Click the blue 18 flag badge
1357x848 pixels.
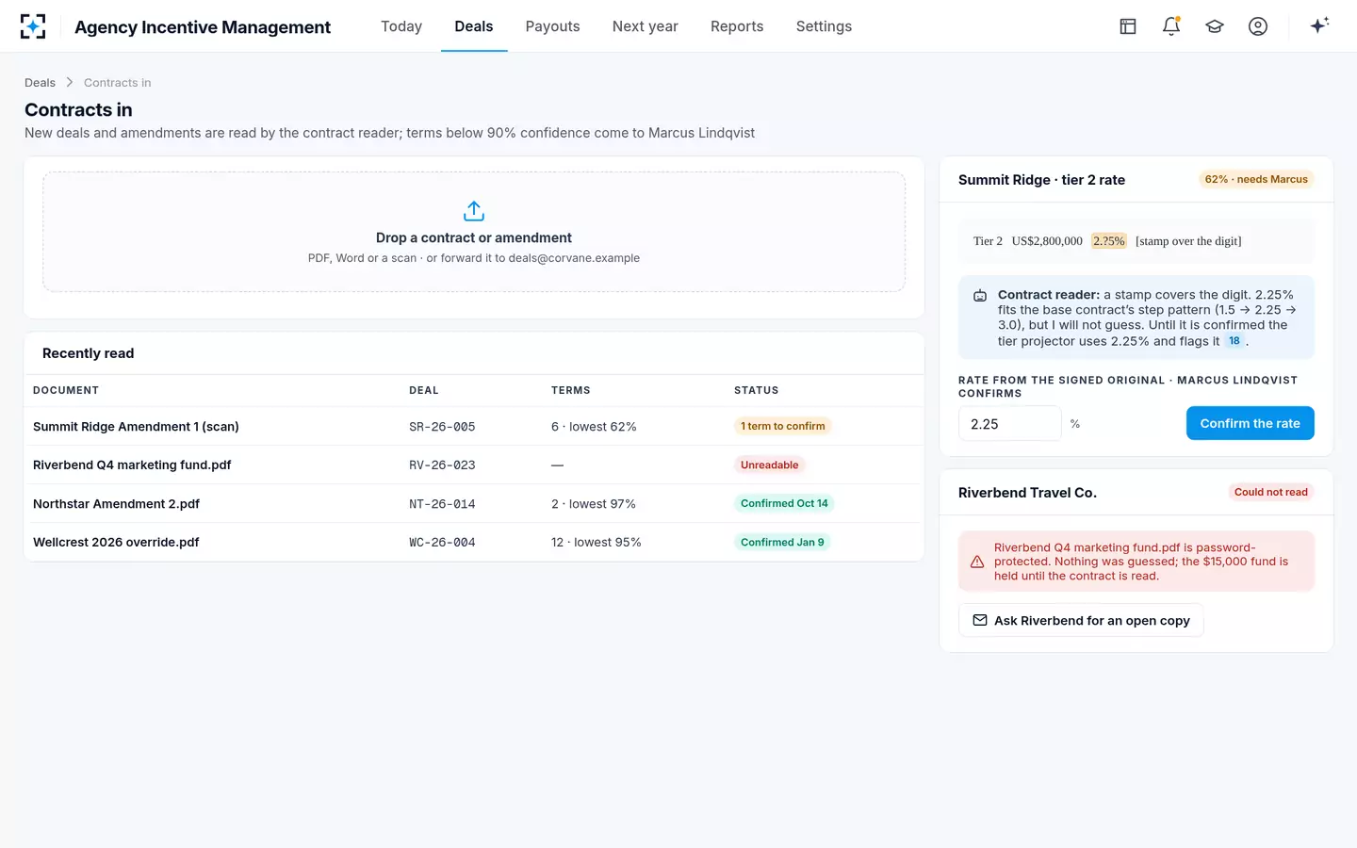(x=1234, y=341)
